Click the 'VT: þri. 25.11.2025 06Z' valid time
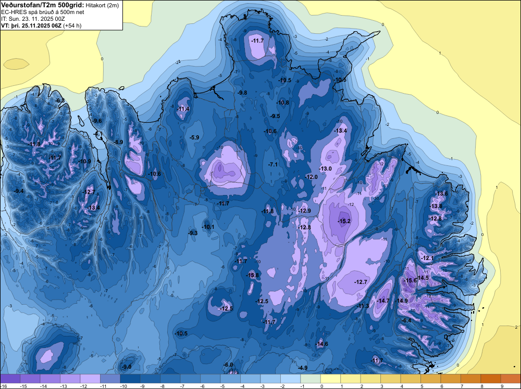This screenshot has height=389, width=521. click(x=31, y=25)
